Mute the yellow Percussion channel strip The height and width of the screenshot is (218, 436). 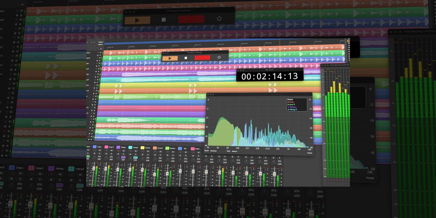[142, 155]
